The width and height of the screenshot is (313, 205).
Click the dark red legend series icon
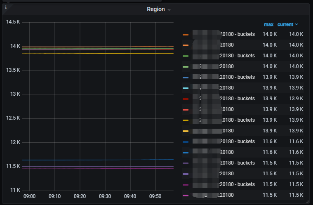pos(186,99)
